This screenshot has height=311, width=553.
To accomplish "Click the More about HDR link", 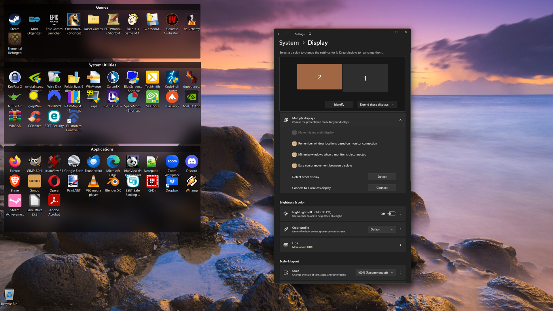I will tap(302, 247).
